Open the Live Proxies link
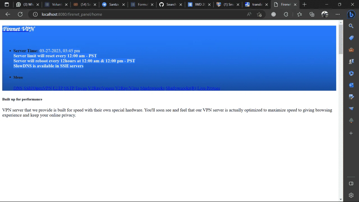This screenshot has height=202, width=359. click(x=209, y=88)
